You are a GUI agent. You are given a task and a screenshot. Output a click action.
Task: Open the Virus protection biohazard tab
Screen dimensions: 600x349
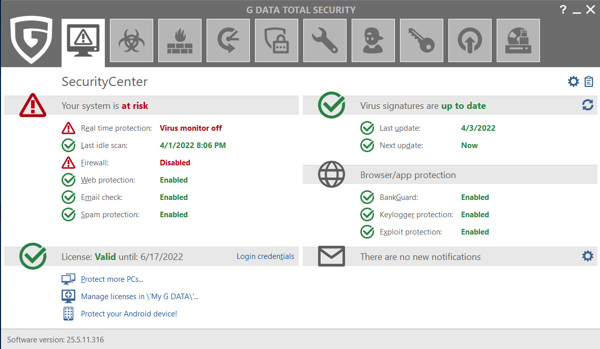pos(131,41)
